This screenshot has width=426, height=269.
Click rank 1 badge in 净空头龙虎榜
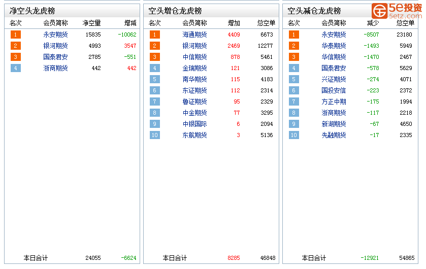click(15, 35)
